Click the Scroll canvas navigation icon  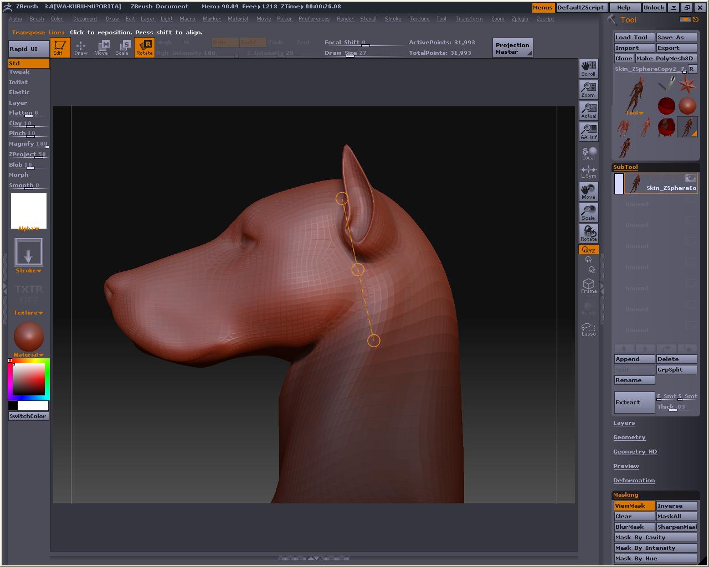point(588,69)
